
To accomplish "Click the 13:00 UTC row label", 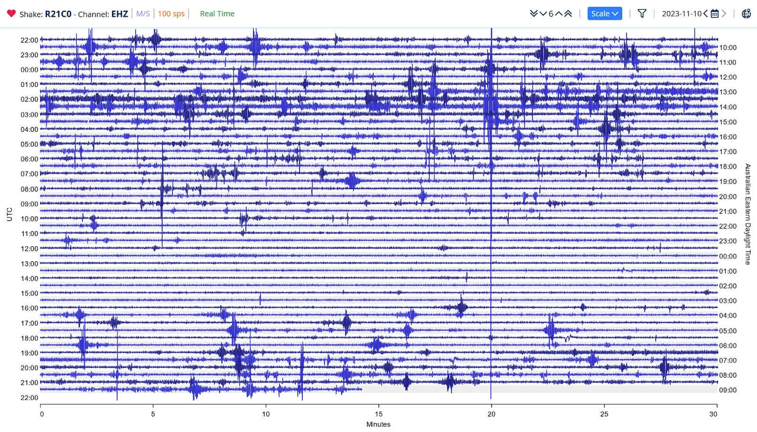I will (29, 264).
